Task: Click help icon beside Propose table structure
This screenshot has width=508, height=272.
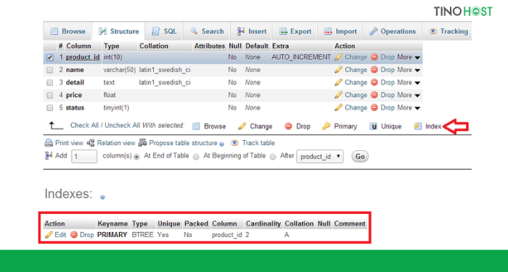Action: click(x=221, y=144)
